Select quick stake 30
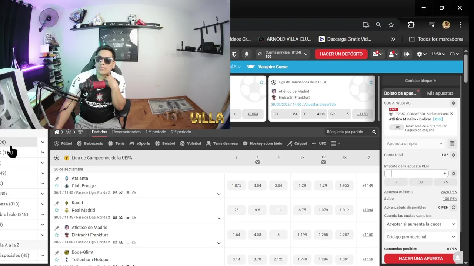 coord(421,182)
